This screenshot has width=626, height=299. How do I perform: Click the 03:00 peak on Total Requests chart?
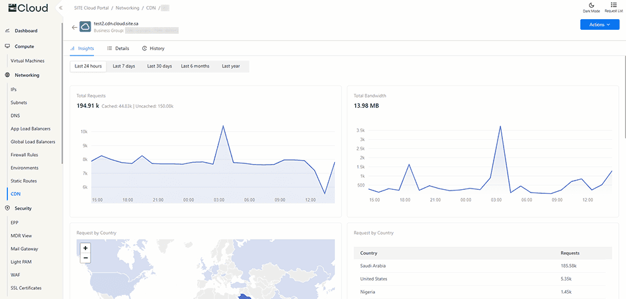click(x=223, y=126)
